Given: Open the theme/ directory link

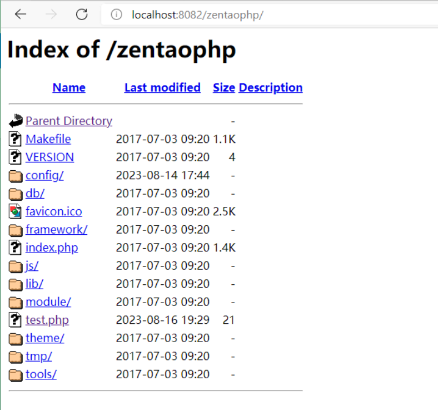Looking at the screenshot, I should (45, 338).
